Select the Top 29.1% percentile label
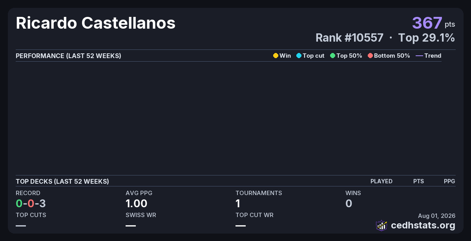This screenshot has height=241, width=471. [427, 38]
